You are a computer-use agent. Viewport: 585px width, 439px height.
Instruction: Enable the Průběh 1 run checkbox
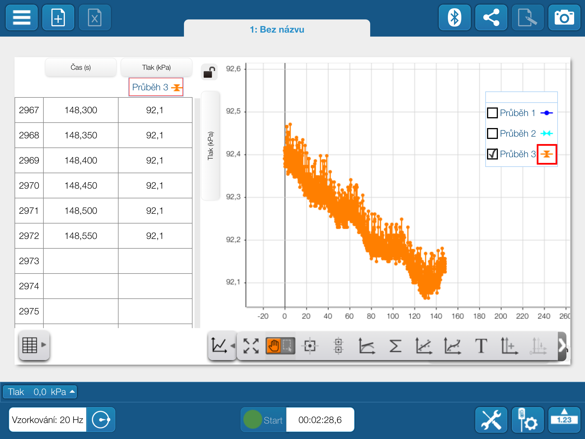(x=492, y=113)
